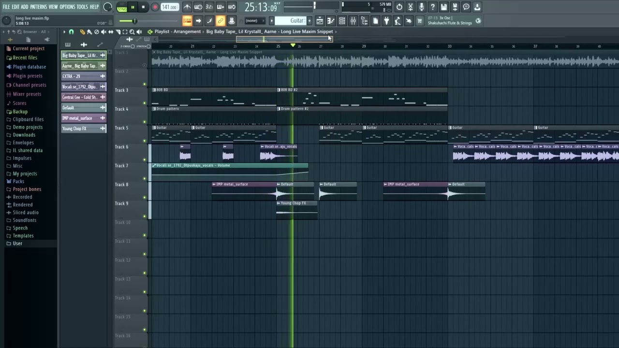Expand the Backup folder in browser
The image size is (619, 348).
point(20,112)
